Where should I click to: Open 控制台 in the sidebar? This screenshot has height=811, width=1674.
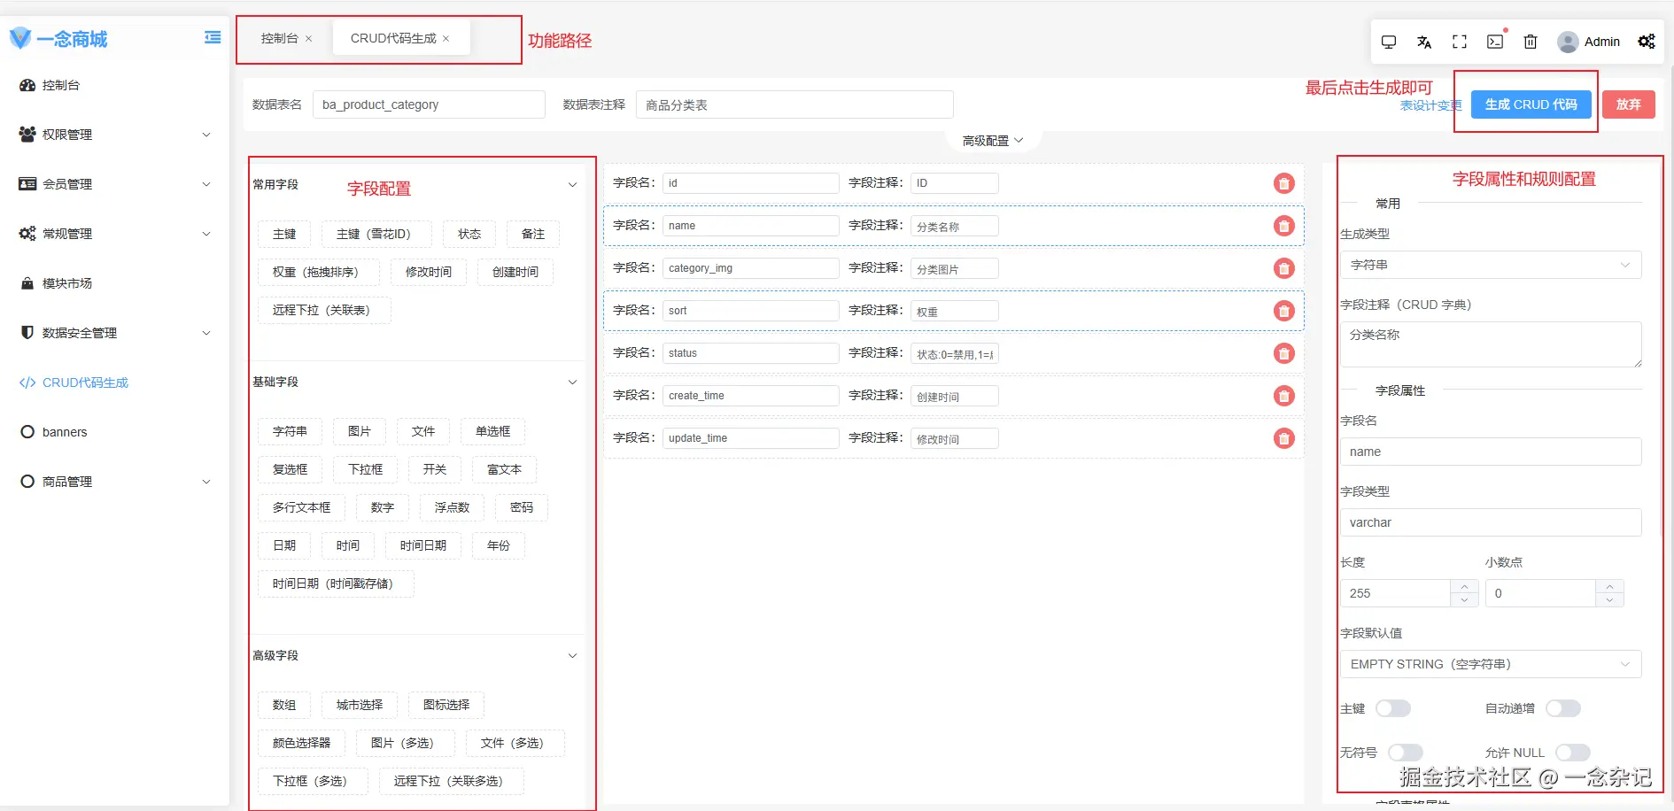click(x=115, y=85)
